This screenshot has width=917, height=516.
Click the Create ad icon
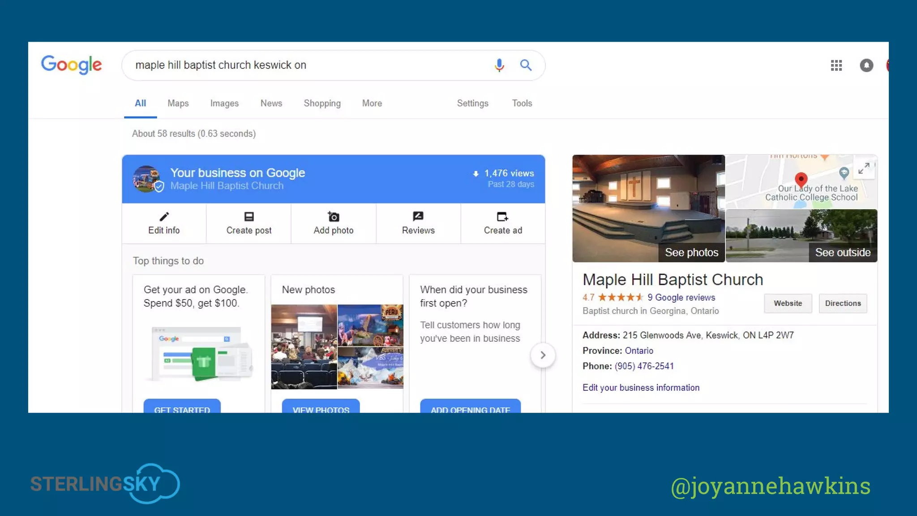click(502, 217)
